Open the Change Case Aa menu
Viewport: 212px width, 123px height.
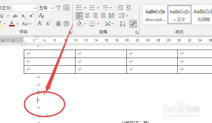click(26, 24)
